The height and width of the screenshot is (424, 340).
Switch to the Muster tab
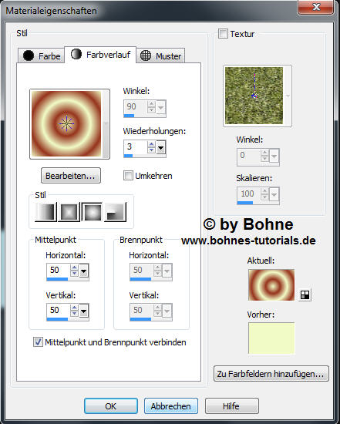160,56
